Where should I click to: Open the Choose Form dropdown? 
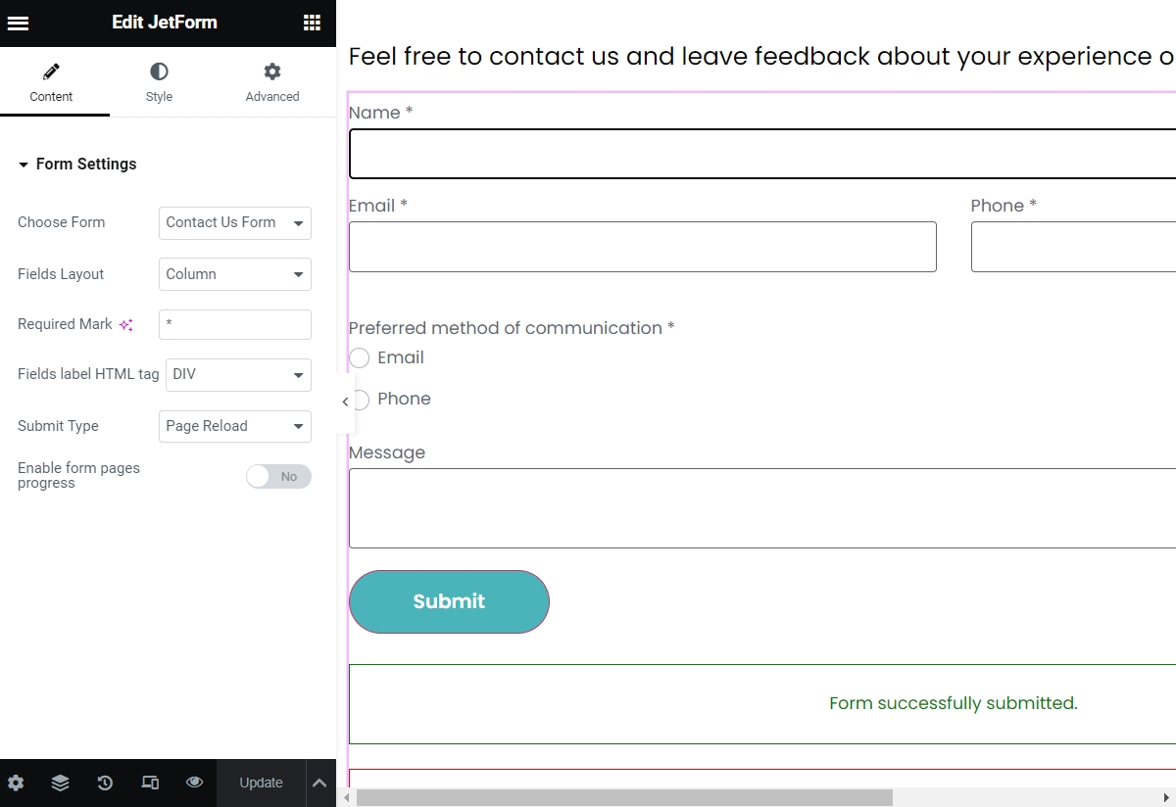(234, 223)
